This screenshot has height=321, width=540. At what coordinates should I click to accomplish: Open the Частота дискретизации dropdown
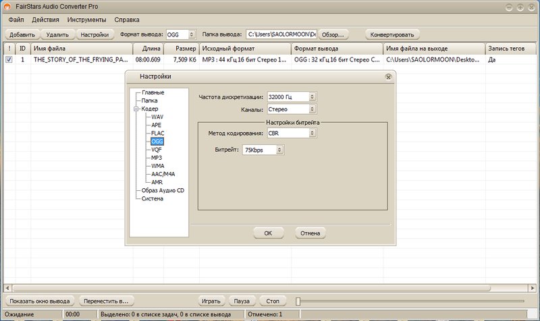[x=312, y=97]
